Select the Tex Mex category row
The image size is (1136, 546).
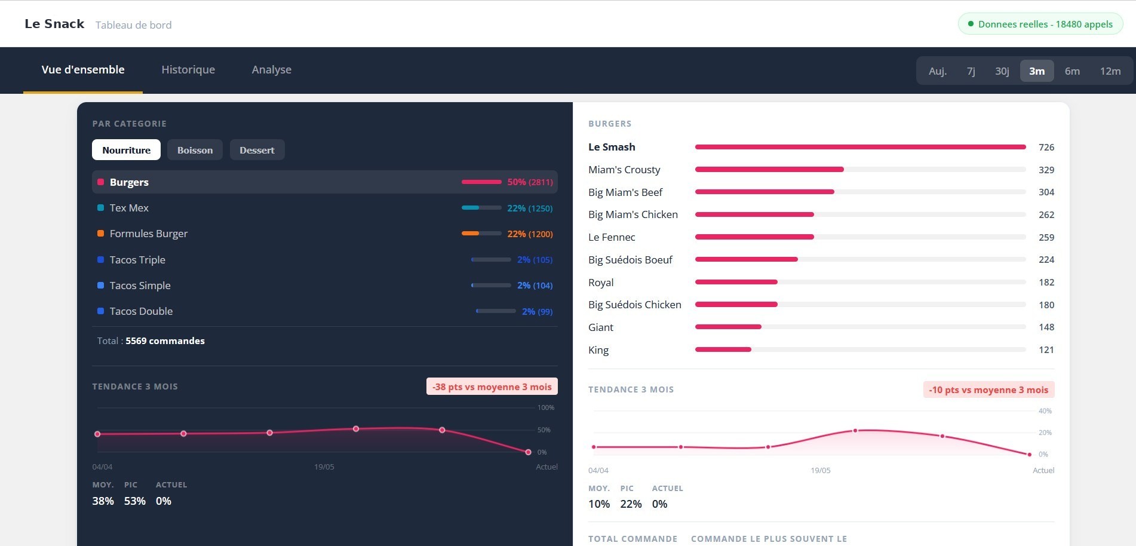pos(325,208)
